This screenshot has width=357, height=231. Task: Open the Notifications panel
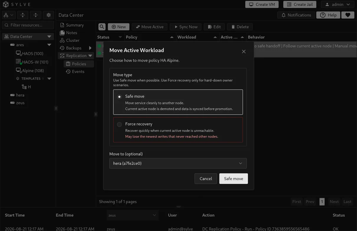pos(296,15)
